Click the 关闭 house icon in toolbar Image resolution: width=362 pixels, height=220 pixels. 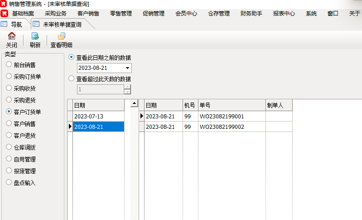(12, 36)
